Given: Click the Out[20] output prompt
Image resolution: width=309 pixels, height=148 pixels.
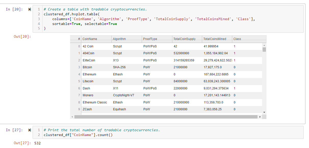Looking at the screenshot, I should pos(22,37).
